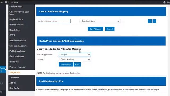This screenshot has width=170, height=96.
Task: Open Profile Completion settings
Action: (x=17, y=51)
